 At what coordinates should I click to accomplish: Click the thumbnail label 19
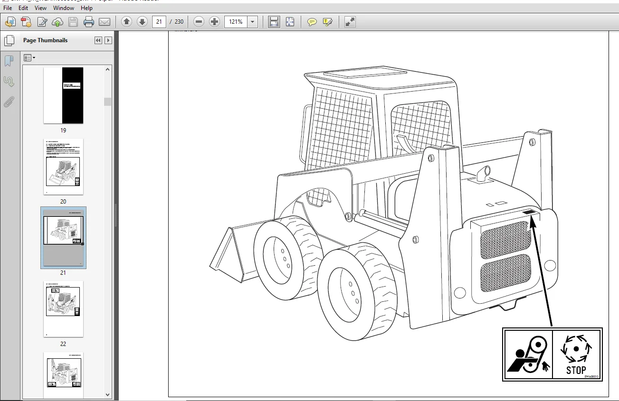click(63, 131)
